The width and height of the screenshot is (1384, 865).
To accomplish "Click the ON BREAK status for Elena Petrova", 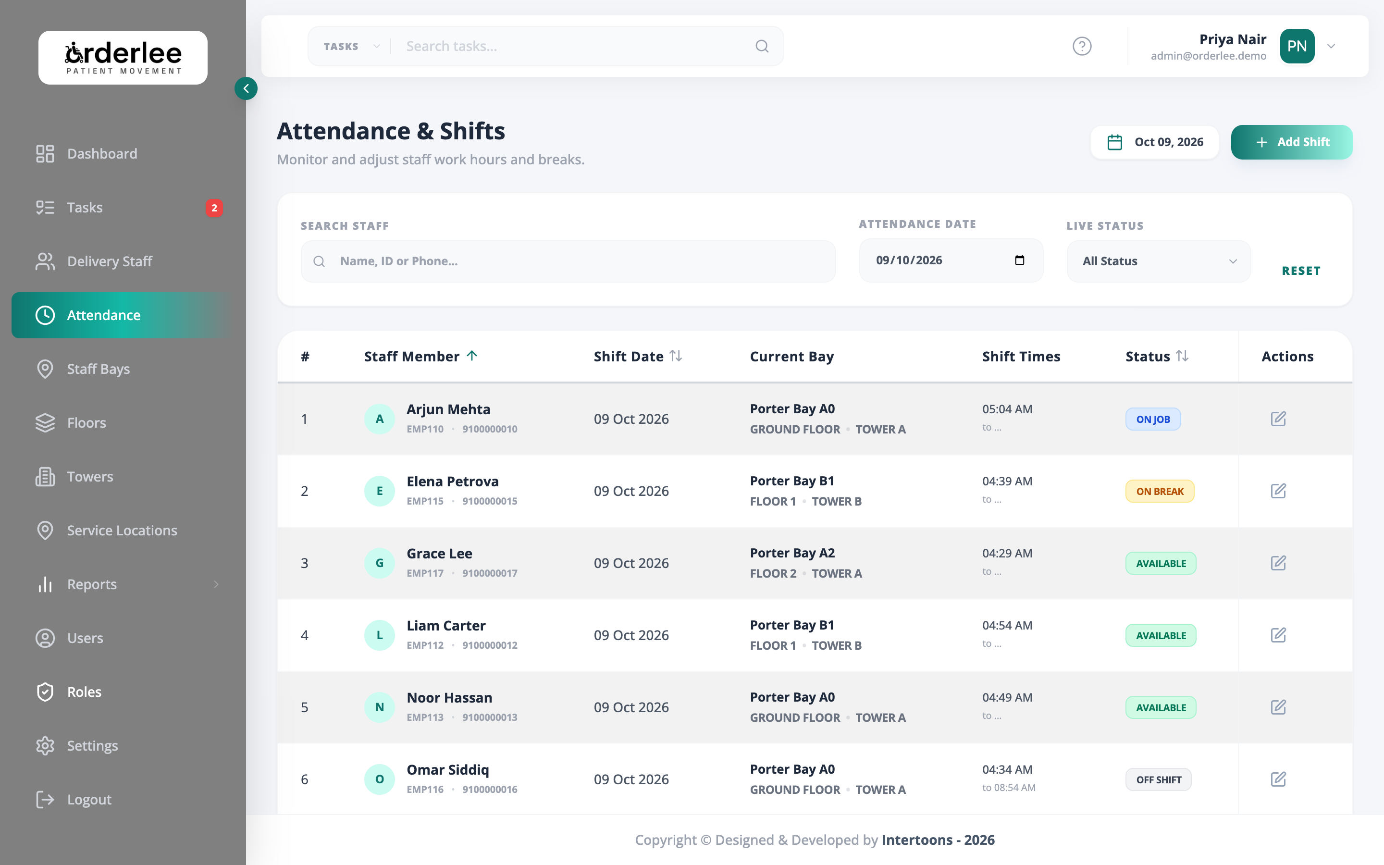I will click(x=1159, y=492).
